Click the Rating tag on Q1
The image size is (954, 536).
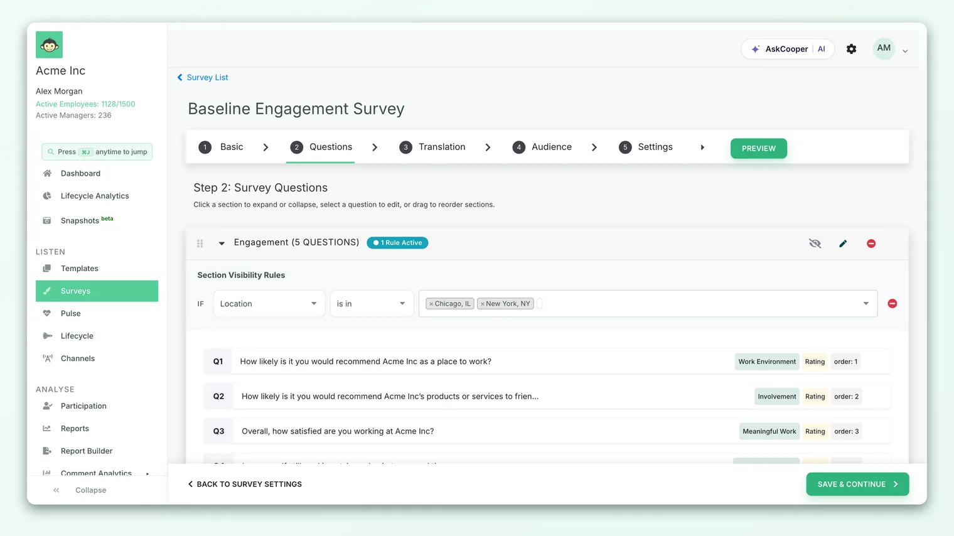tap(815, 362)
